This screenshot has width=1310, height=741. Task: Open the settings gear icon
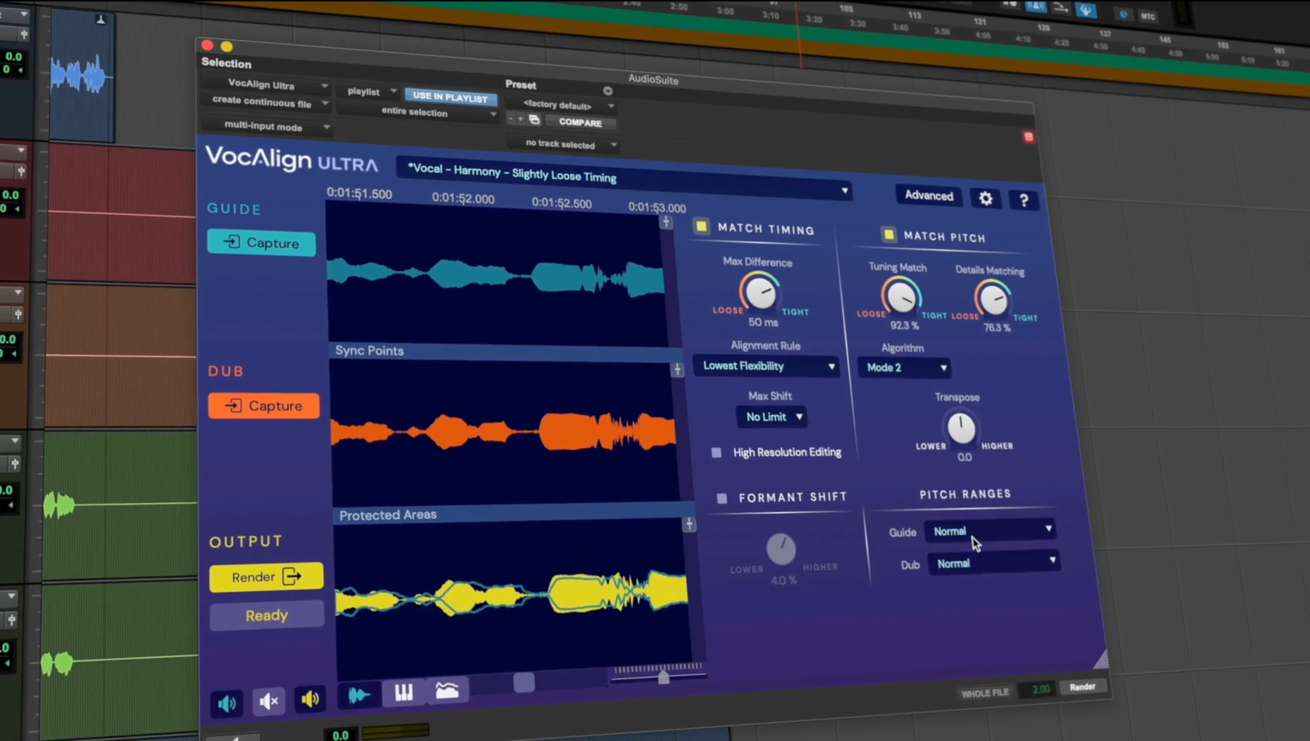tap(985, 198)
